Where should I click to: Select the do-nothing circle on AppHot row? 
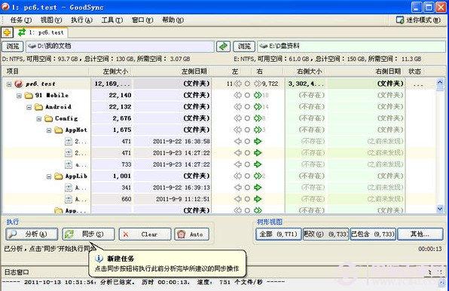pyautogui.click(x=247, y=130)
